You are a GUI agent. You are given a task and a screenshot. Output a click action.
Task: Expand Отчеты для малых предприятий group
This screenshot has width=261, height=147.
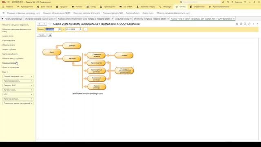pos(18,103)
